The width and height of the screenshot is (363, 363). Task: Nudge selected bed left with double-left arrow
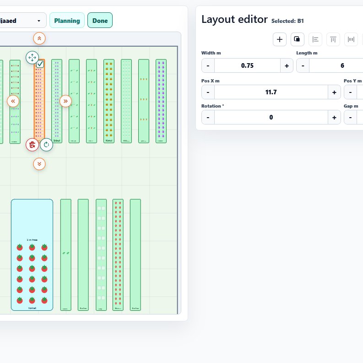(13, 101)
